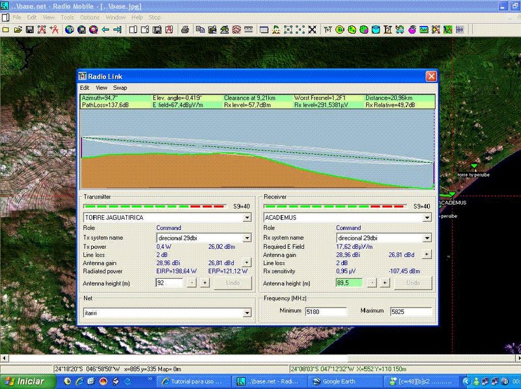
Task: Click the pillar question-mark toolbar icon
Action: pos(387,30)
